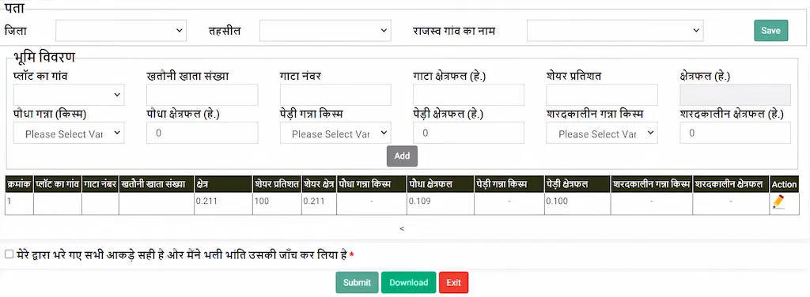The width and height of the screenshot is (810, 297).
Task: Click the खतौनी खाता संख्या table column header
Action: [x=157, y=184]
